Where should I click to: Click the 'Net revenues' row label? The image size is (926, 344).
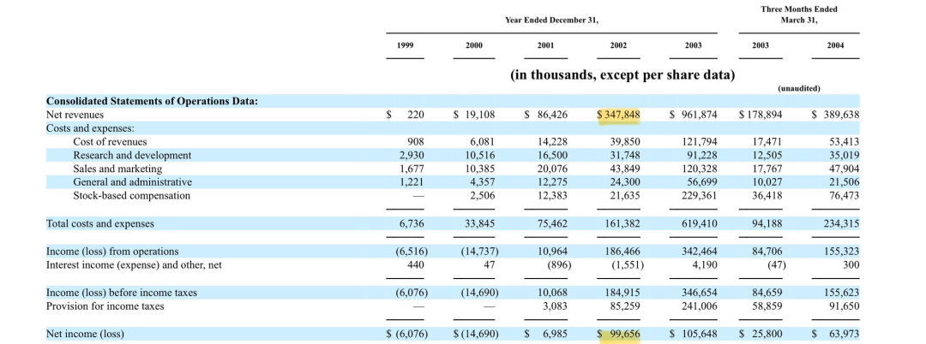(75, 115)
